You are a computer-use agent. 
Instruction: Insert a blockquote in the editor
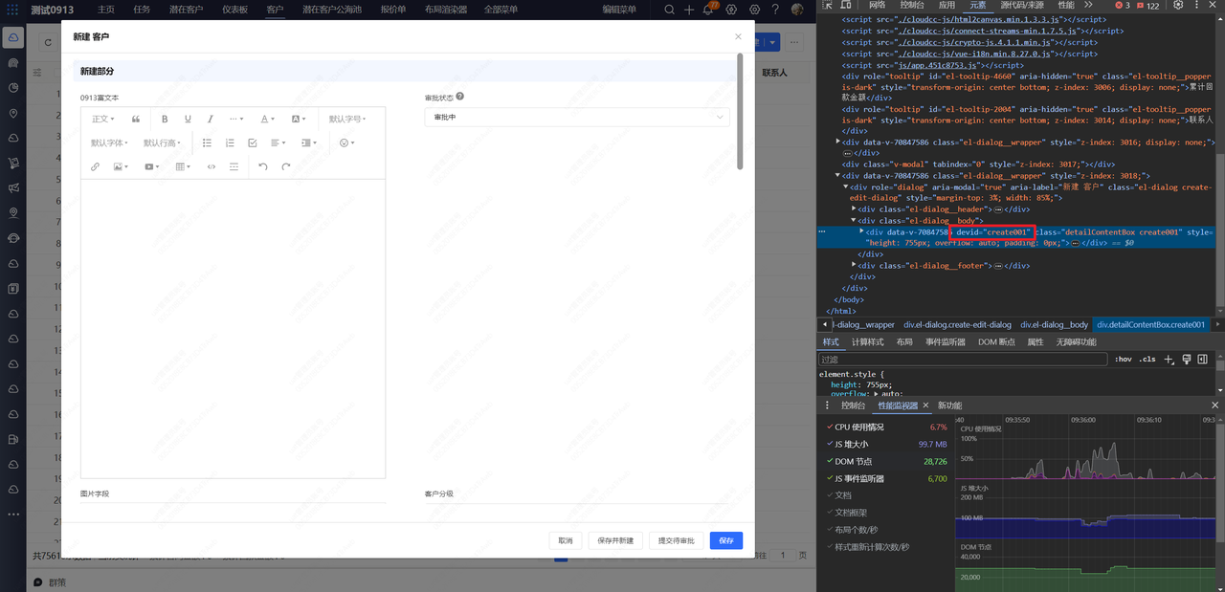pyautogui.click(x=136, y=120)
